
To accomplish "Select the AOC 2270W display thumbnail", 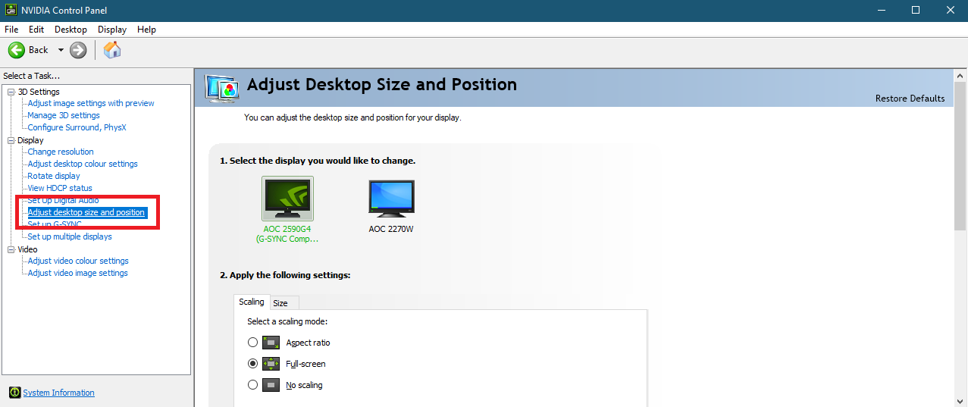I will pos(391,199).
